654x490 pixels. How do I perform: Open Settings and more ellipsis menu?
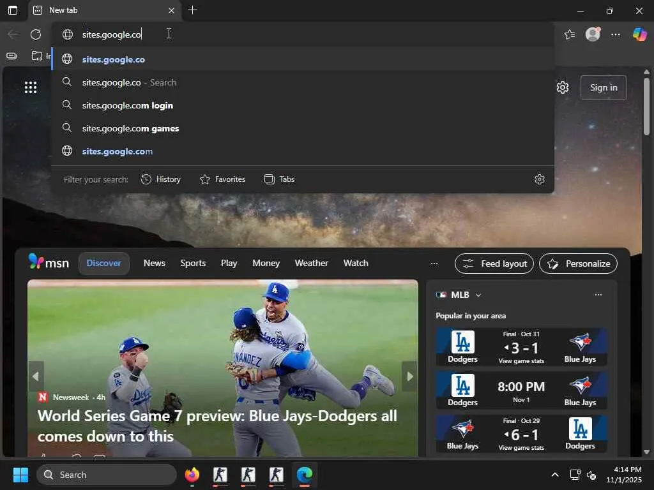(x=616, y=34)
